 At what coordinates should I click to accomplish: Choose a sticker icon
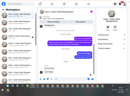coord(48,79)
